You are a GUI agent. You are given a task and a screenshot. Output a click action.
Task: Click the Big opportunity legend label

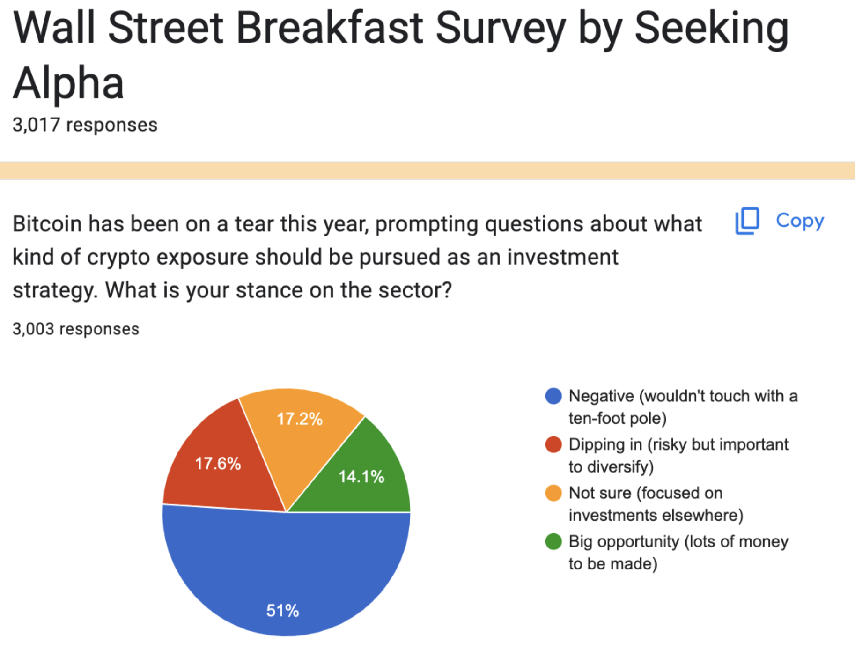[678, 553]
